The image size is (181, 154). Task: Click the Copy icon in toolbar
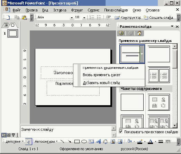point(17,17)
